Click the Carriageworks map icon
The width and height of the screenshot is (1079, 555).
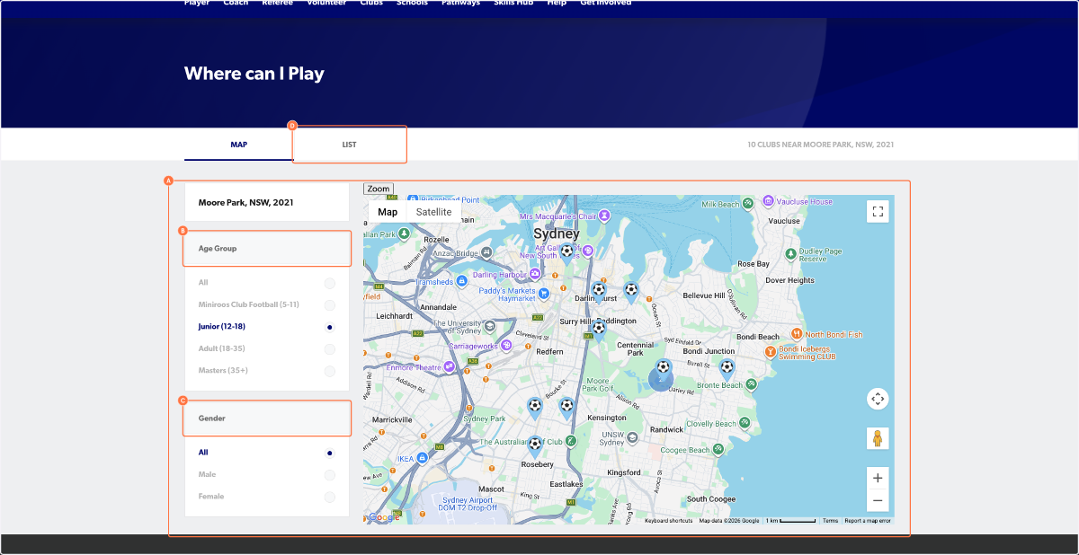507,345
